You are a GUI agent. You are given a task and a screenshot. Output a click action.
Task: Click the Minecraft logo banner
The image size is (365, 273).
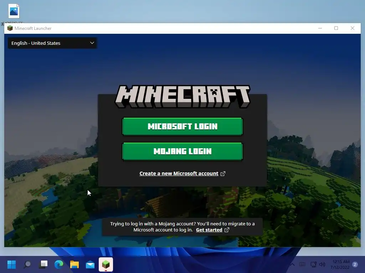(x=182, y=96)
